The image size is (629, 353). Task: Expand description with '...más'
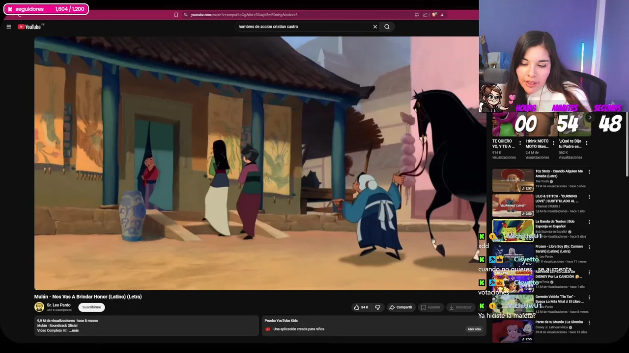pos(74,330)
